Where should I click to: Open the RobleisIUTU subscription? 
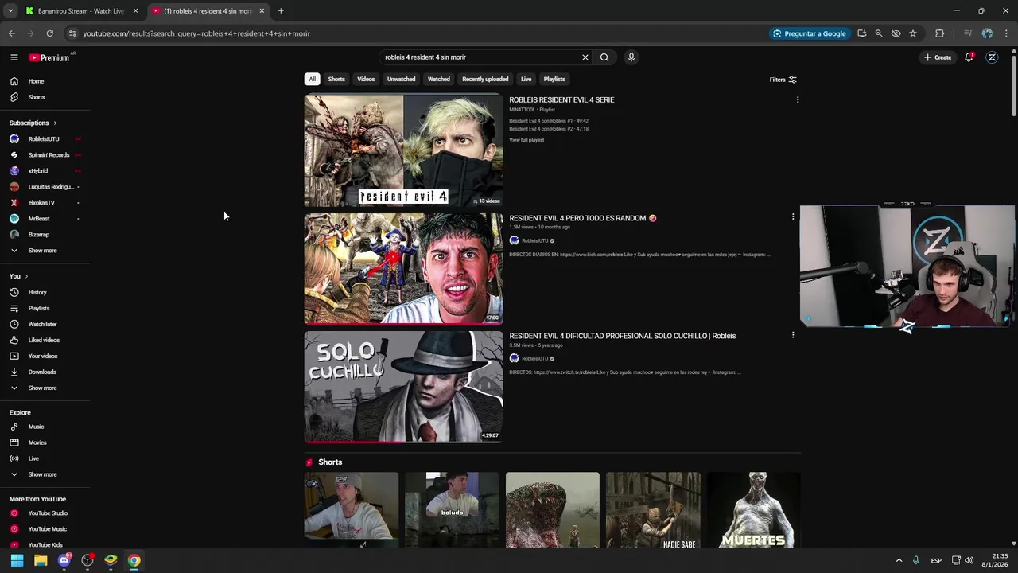coord(45,139)
